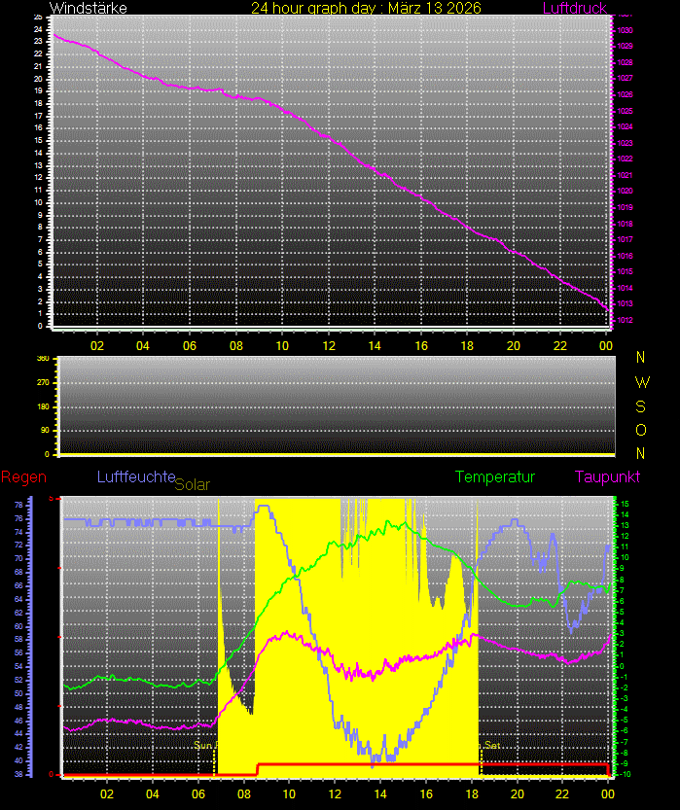This screenshot has width=680, height=810.
Task: Click the W compass direction letter
Action: 639,381
